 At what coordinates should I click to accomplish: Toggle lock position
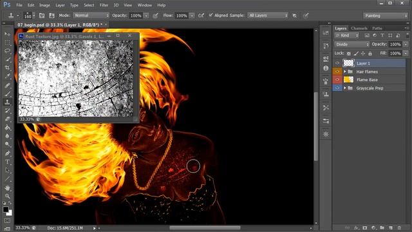point(363,53)
